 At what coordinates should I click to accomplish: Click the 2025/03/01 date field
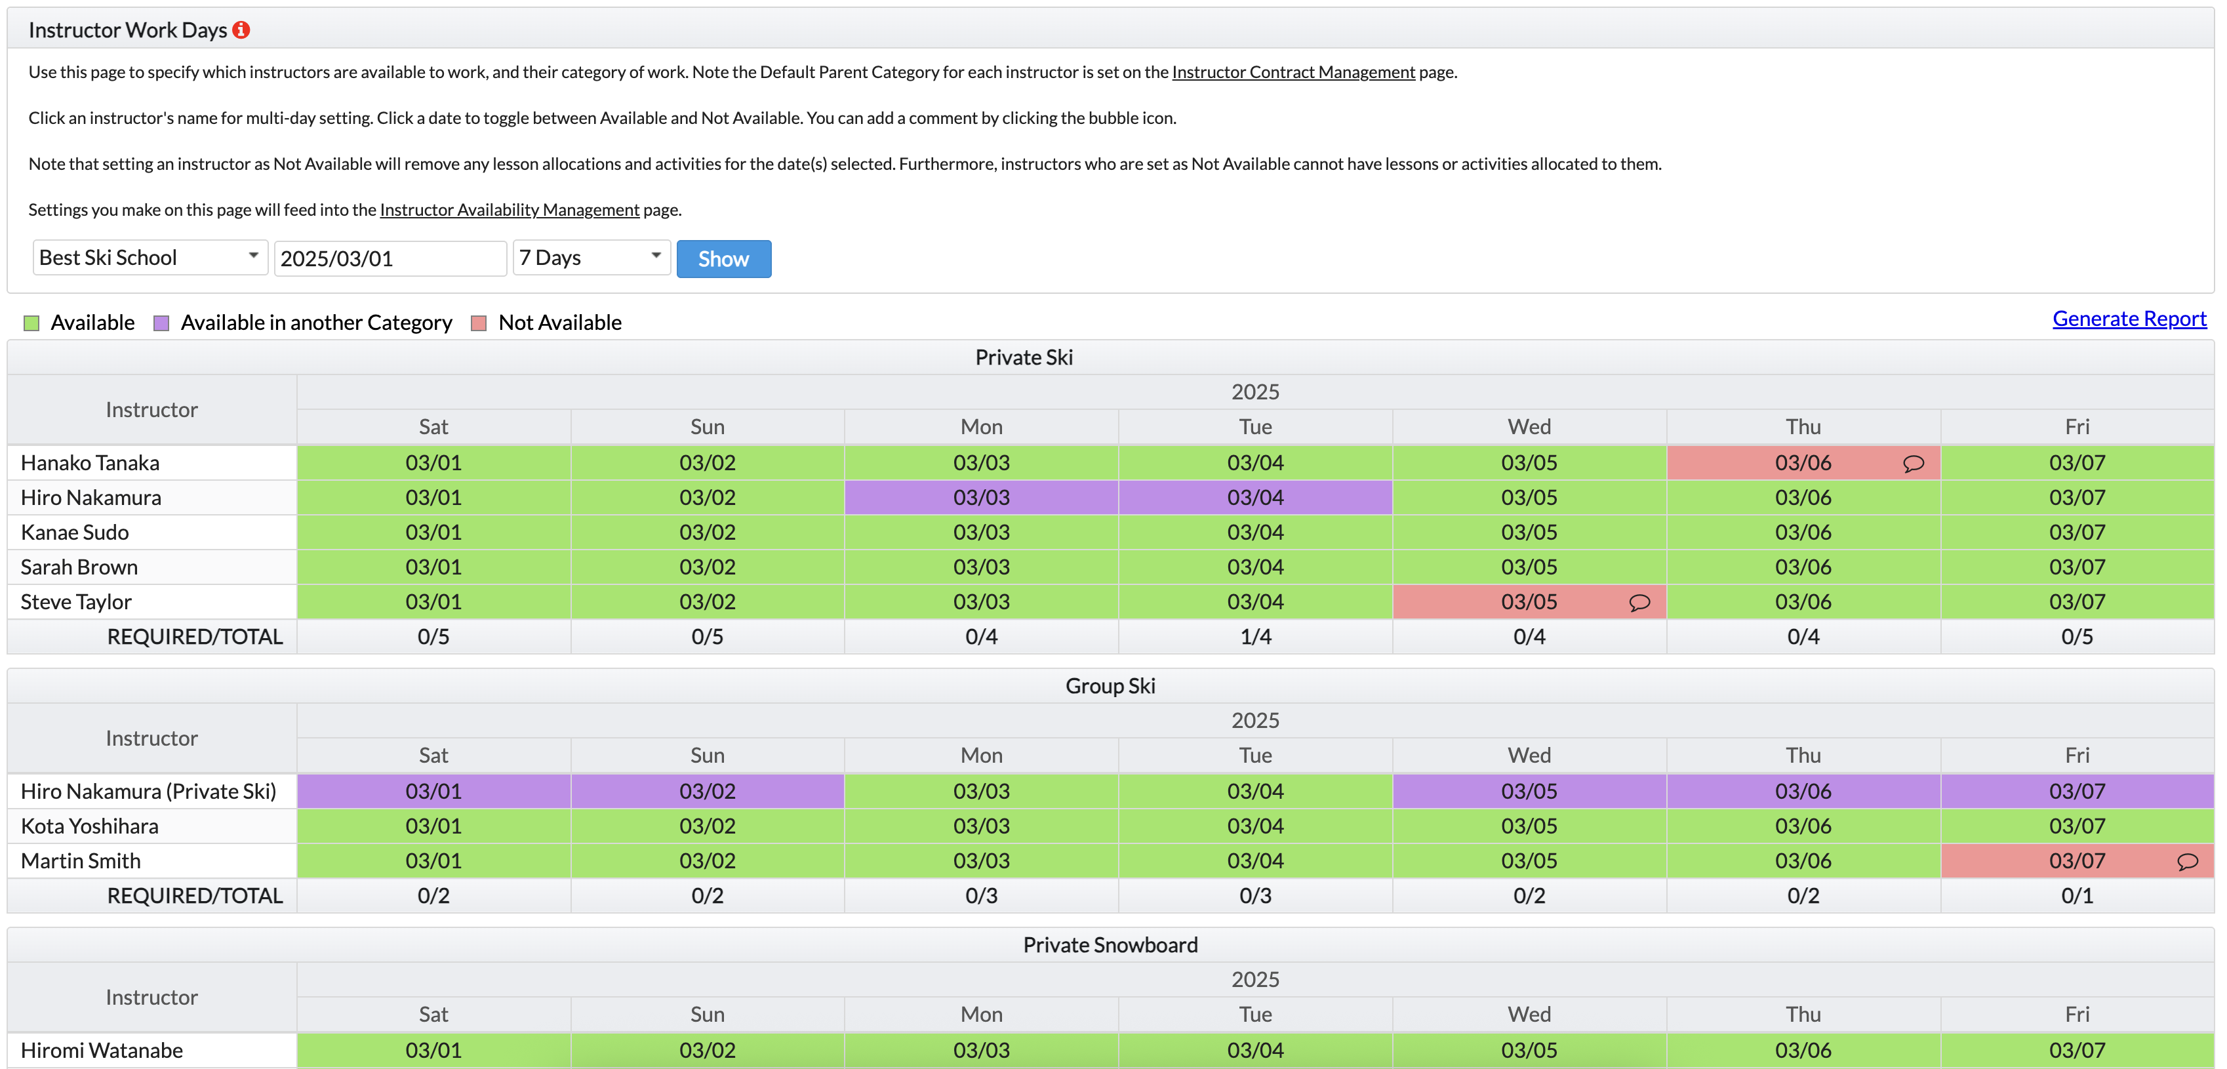390,258
